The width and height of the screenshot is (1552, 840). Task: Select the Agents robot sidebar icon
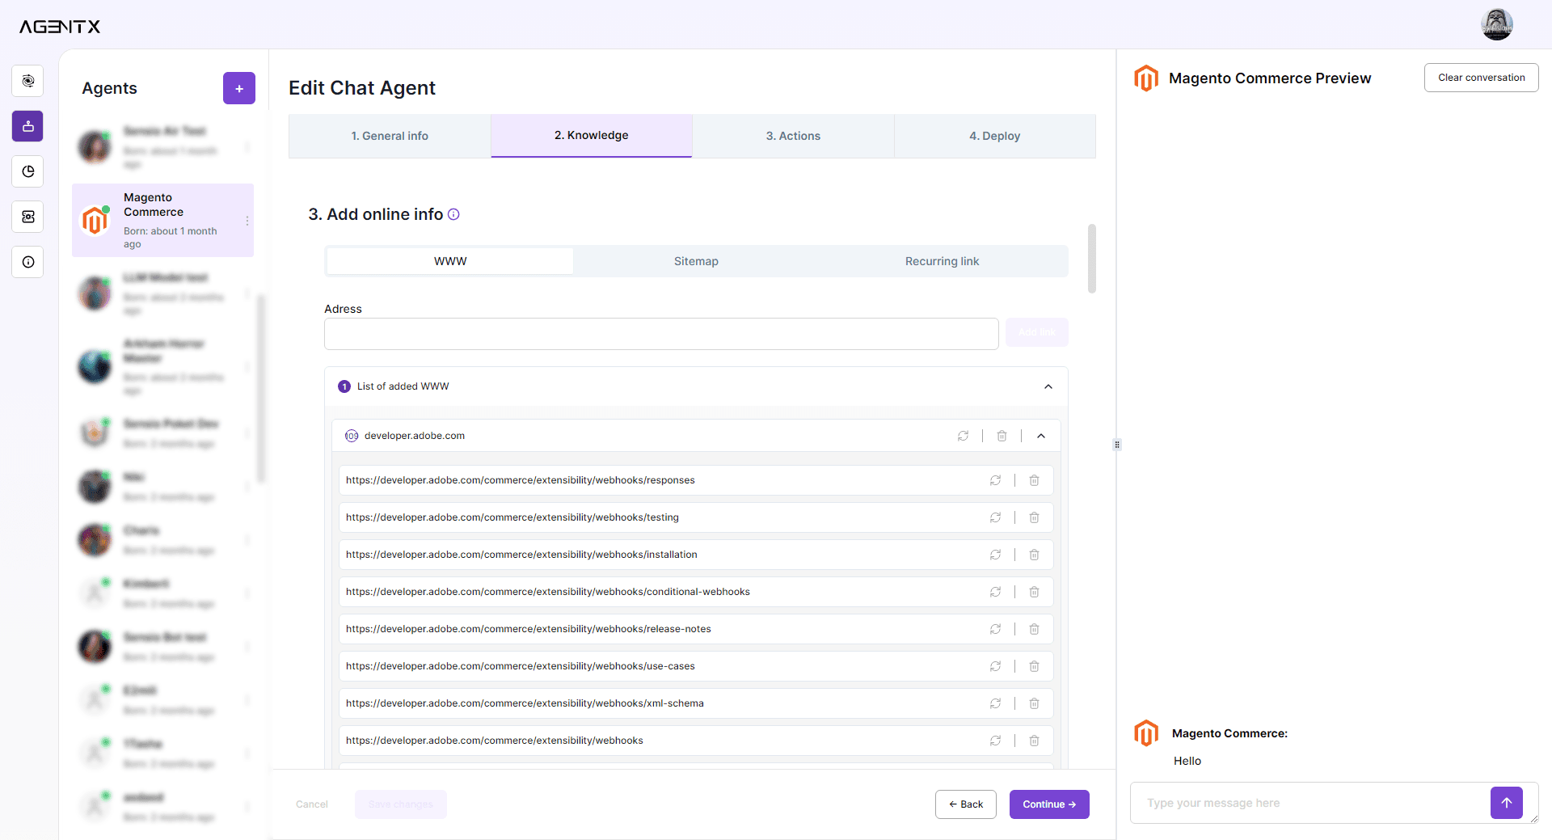(28, 126)
